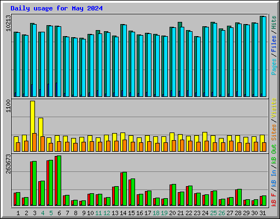Click day label 31 on the x-axis

pos(262,213)
